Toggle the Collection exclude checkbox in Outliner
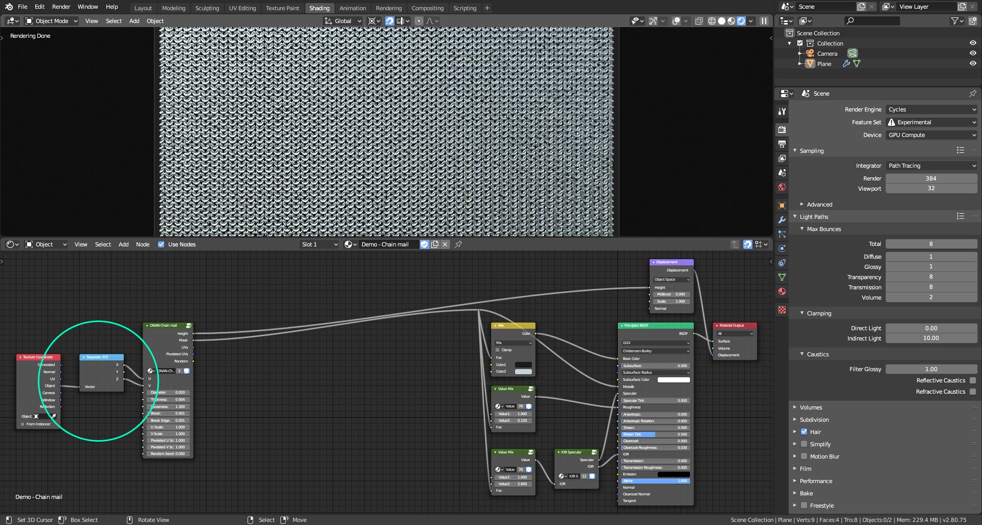 click(x=800, y=43)
